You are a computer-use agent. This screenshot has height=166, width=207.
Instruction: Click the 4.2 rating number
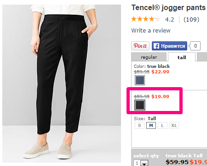click(x=170, y=20)
